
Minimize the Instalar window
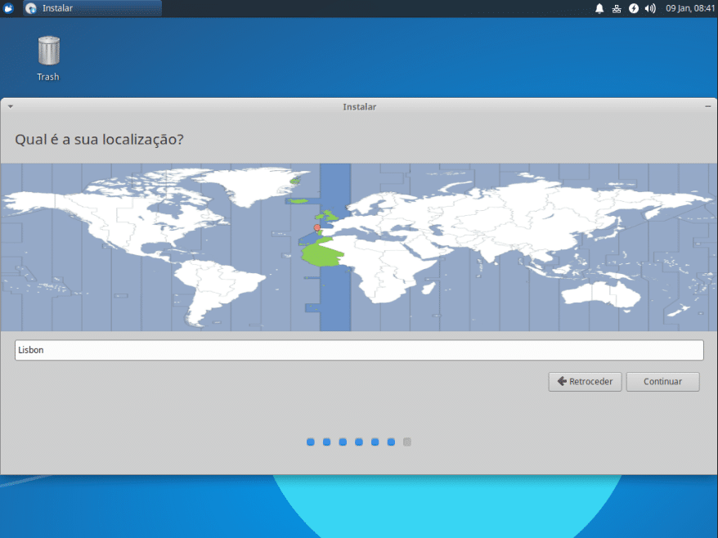coord(708,106)
